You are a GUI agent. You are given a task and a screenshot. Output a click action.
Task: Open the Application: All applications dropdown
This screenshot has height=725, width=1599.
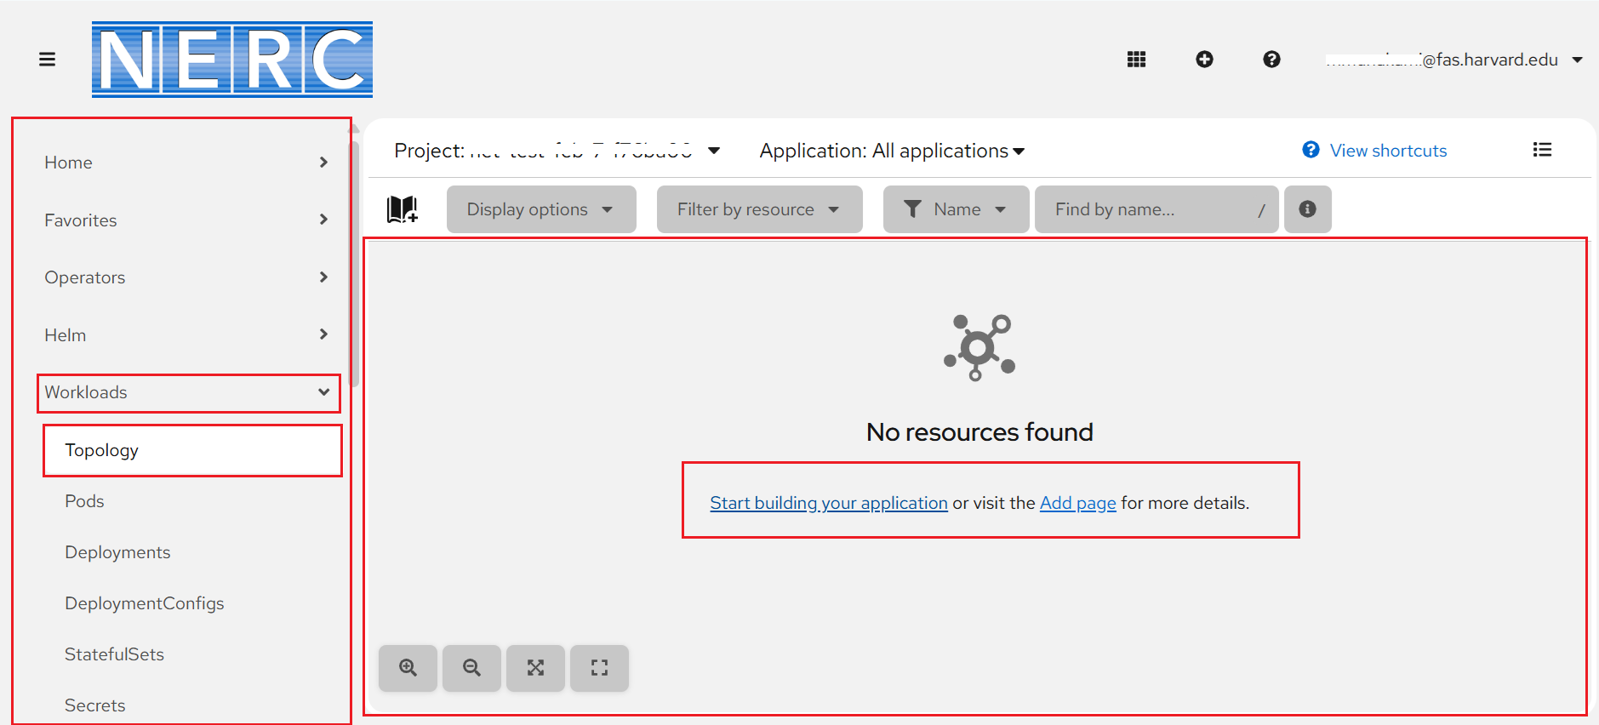click(892, 151)
